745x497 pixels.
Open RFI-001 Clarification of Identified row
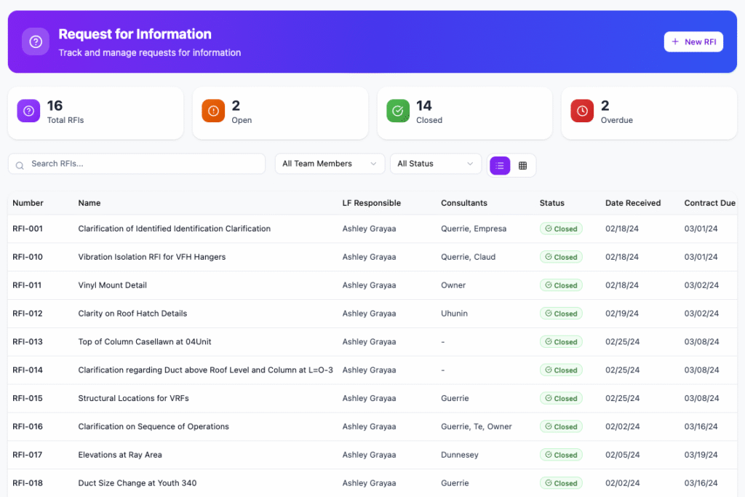(174, 228)
